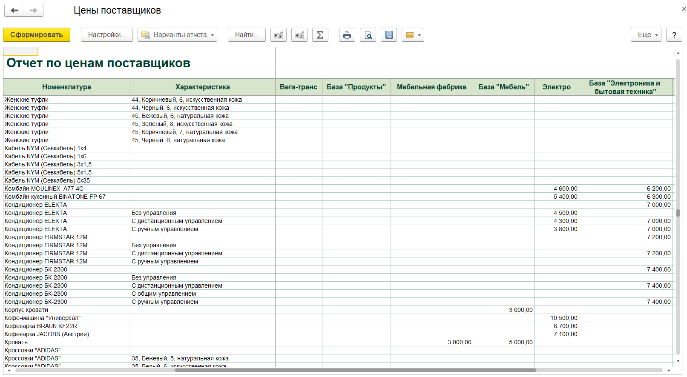The width and height of the screenshot is (687, 377).
Task: Select cell Кабель NYM (Севкабель) 3x1,5
Action: 66,165
